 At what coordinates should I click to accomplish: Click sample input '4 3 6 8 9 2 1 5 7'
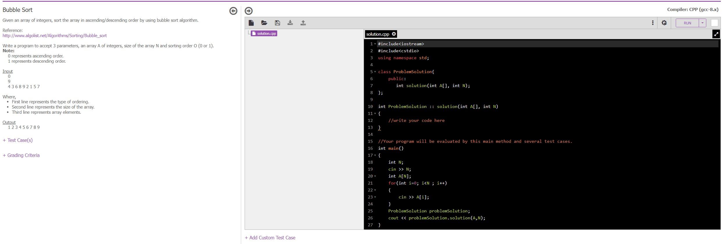coord(24,87)
